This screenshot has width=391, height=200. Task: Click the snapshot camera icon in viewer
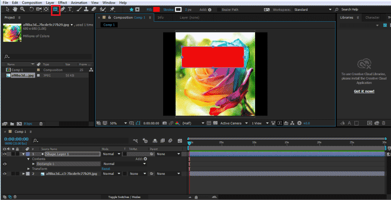click(x=165, y=123)
